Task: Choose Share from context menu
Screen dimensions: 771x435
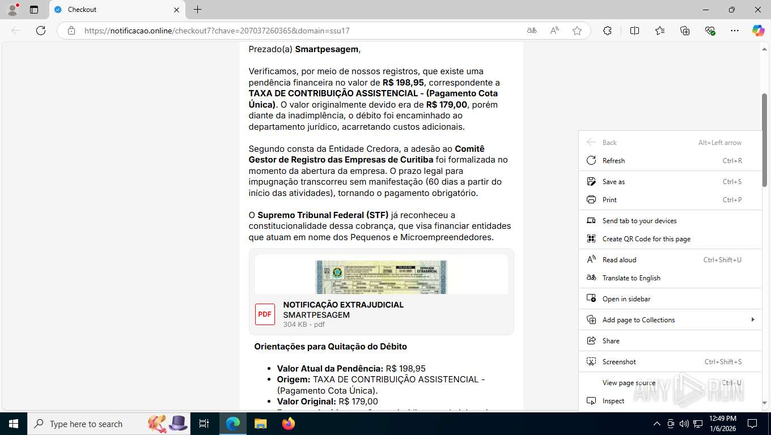Action: [670, 341]
